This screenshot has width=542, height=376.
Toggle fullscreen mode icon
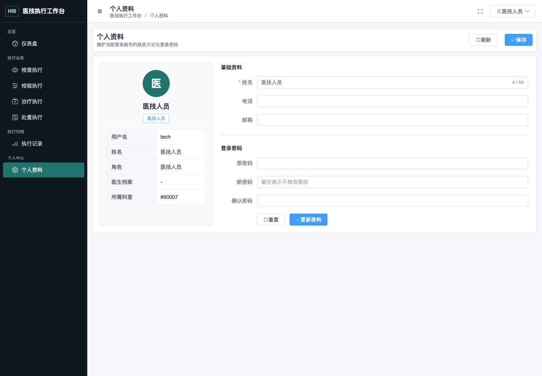tap(480, 11)
